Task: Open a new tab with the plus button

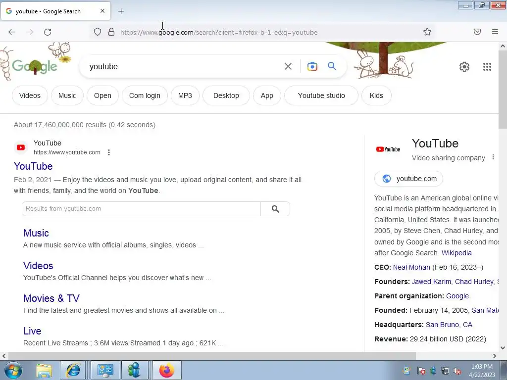Action: (121, 11)
